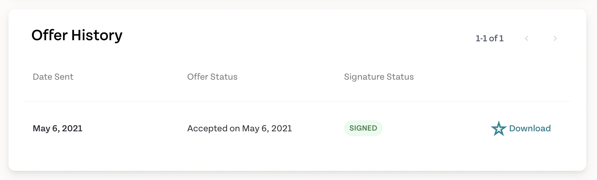The width and height of the screenshot is (597, 180).
Task: Click the divider line below the column headers
Action: pyautogui.click(x=297, y=101)
